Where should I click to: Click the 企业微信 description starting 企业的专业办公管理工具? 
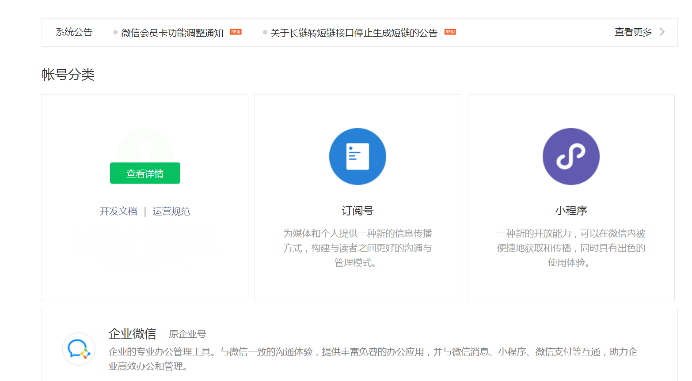click(x=373, y=359)
